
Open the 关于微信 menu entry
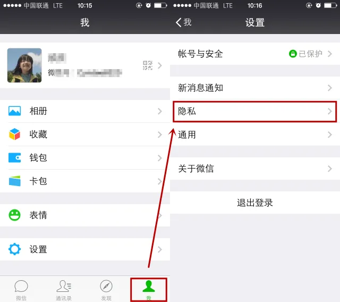point(255,169)
